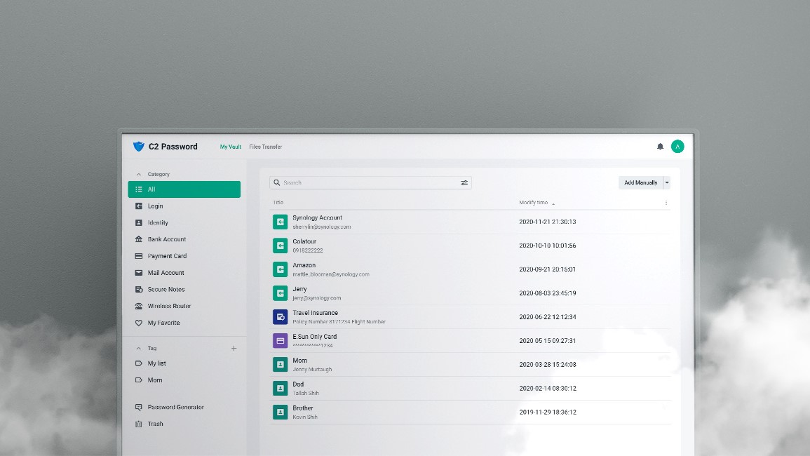Image resolution: width=810 pixels, height=456 pixels.
Task: Click the Synology Account login icon
Action: (280, 222)
